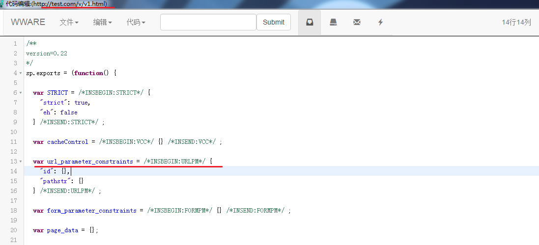Viewport: 539px width, 245px height.
Task: Click the Submit button
Action: 274,22
